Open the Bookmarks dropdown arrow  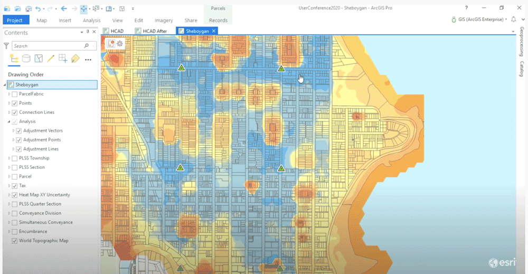pos(114,9)
